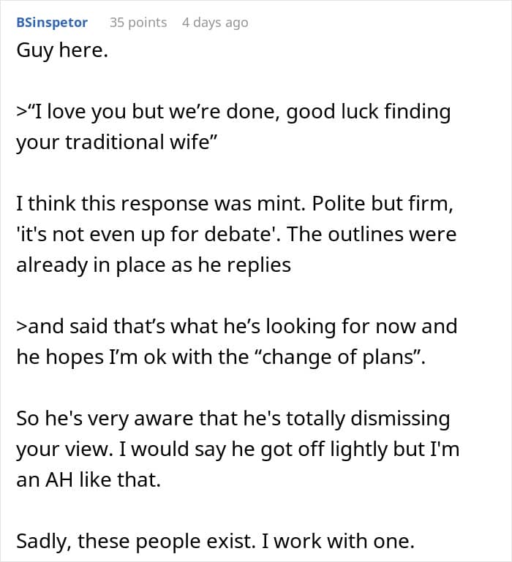
Task: Click the 'Guy here.' opening line
Action: pyautogui.click(x=62, y=50)
